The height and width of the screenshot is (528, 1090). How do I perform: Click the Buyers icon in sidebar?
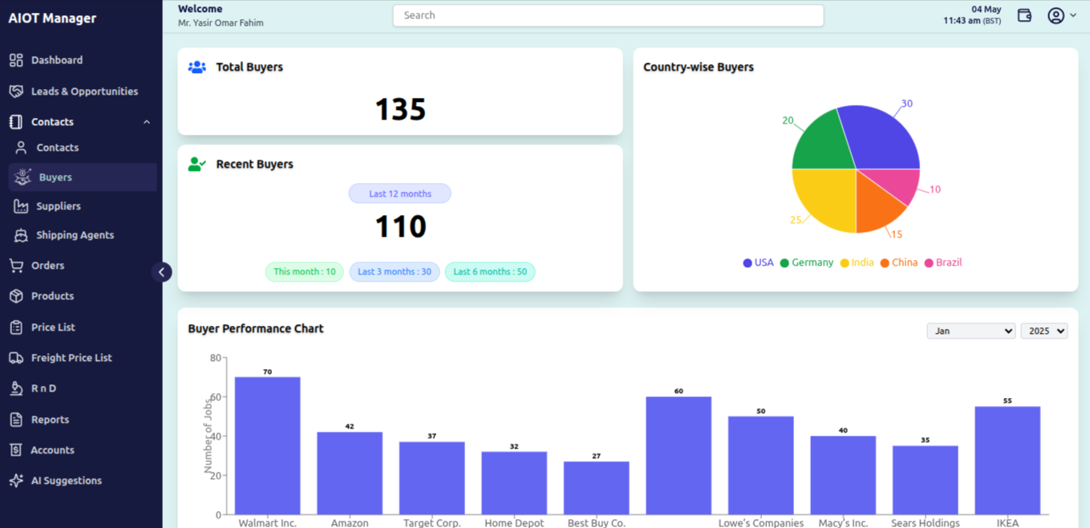point(23,177)
